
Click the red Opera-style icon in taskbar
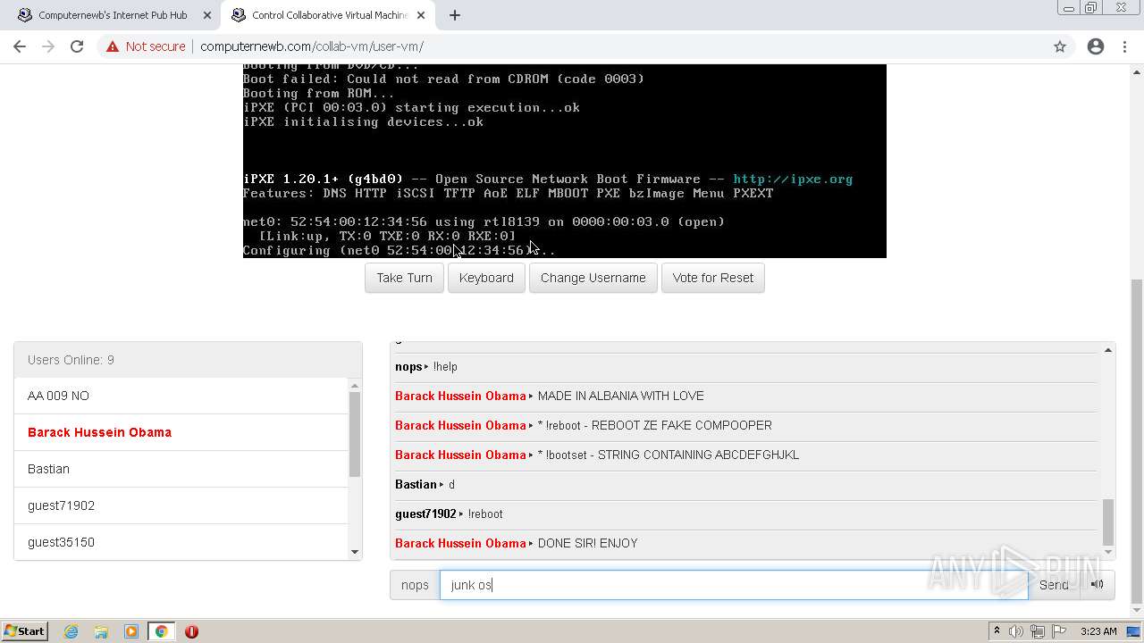[x=191, y=631]
